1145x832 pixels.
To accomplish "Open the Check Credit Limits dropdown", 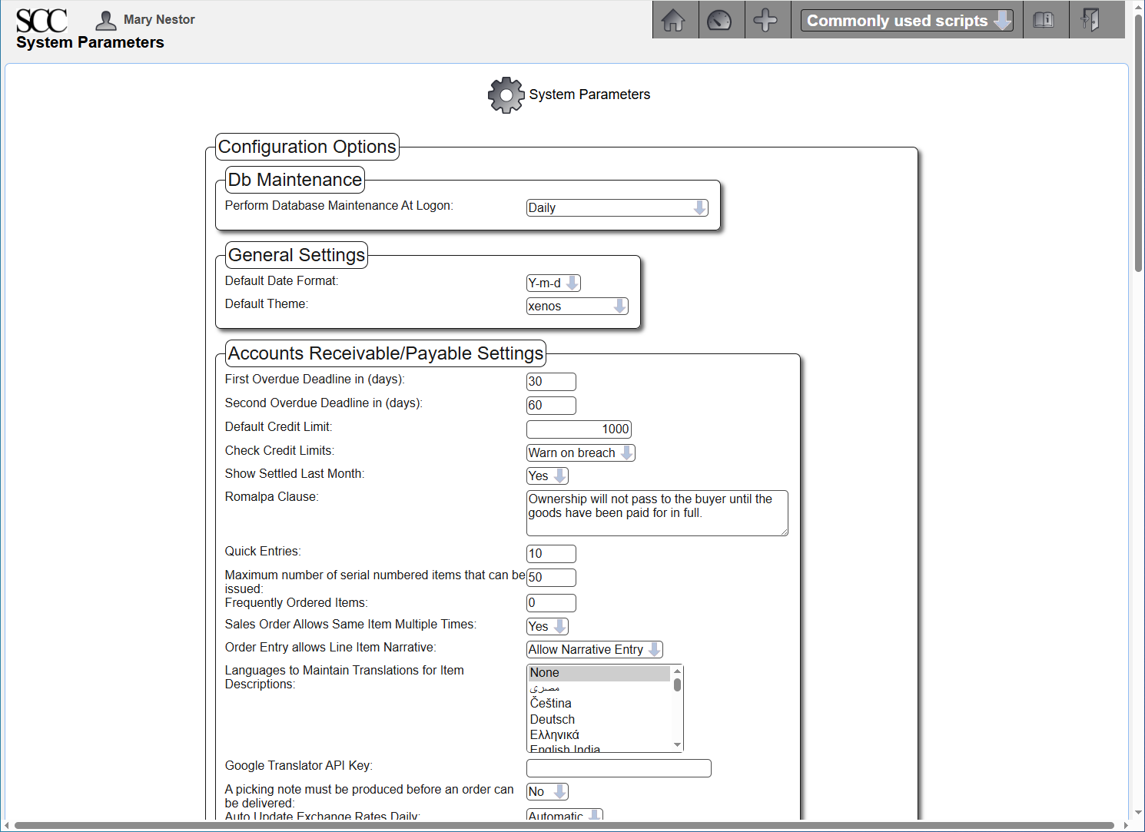I will [581, 452].
